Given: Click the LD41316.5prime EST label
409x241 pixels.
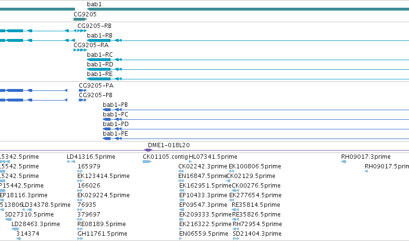Looking at the screenshot, I should click(91, 157).
